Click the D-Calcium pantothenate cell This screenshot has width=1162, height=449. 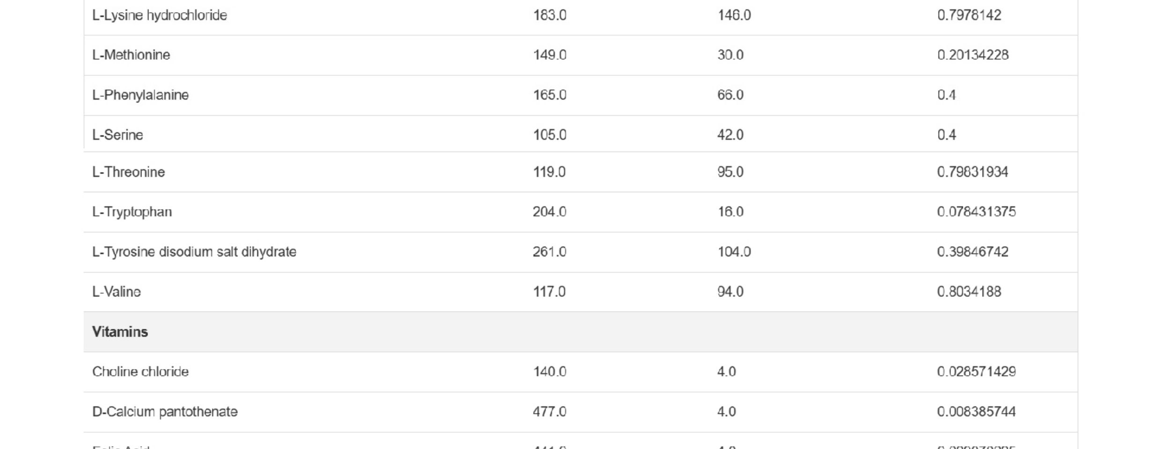pyautogui.click(x=164, y=412)
